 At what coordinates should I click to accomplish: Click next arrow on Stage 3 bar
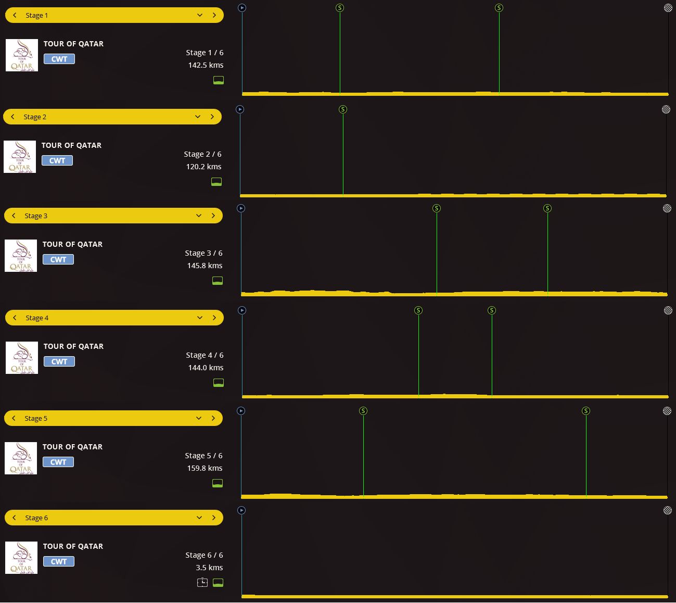pyautogui.click(x=213, y=216)
